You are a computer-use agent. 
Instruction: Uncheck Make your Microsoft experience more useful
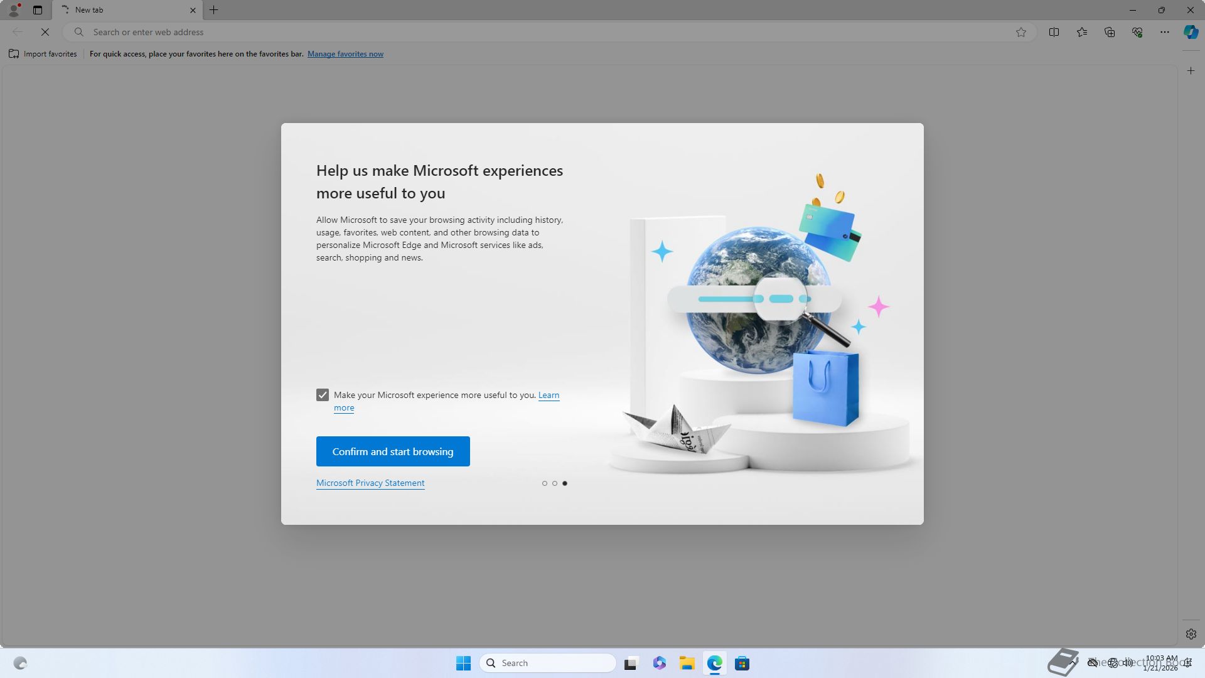[323, 395]
